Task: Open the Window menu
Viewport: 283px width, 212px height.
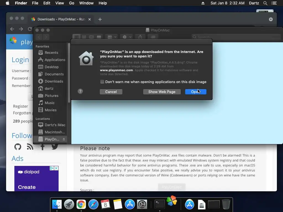Action: (87, 3)
